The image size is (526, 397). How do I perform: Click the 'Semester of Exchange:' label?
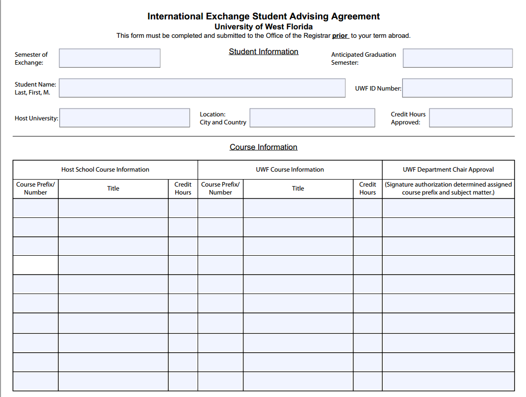point(31,58)
